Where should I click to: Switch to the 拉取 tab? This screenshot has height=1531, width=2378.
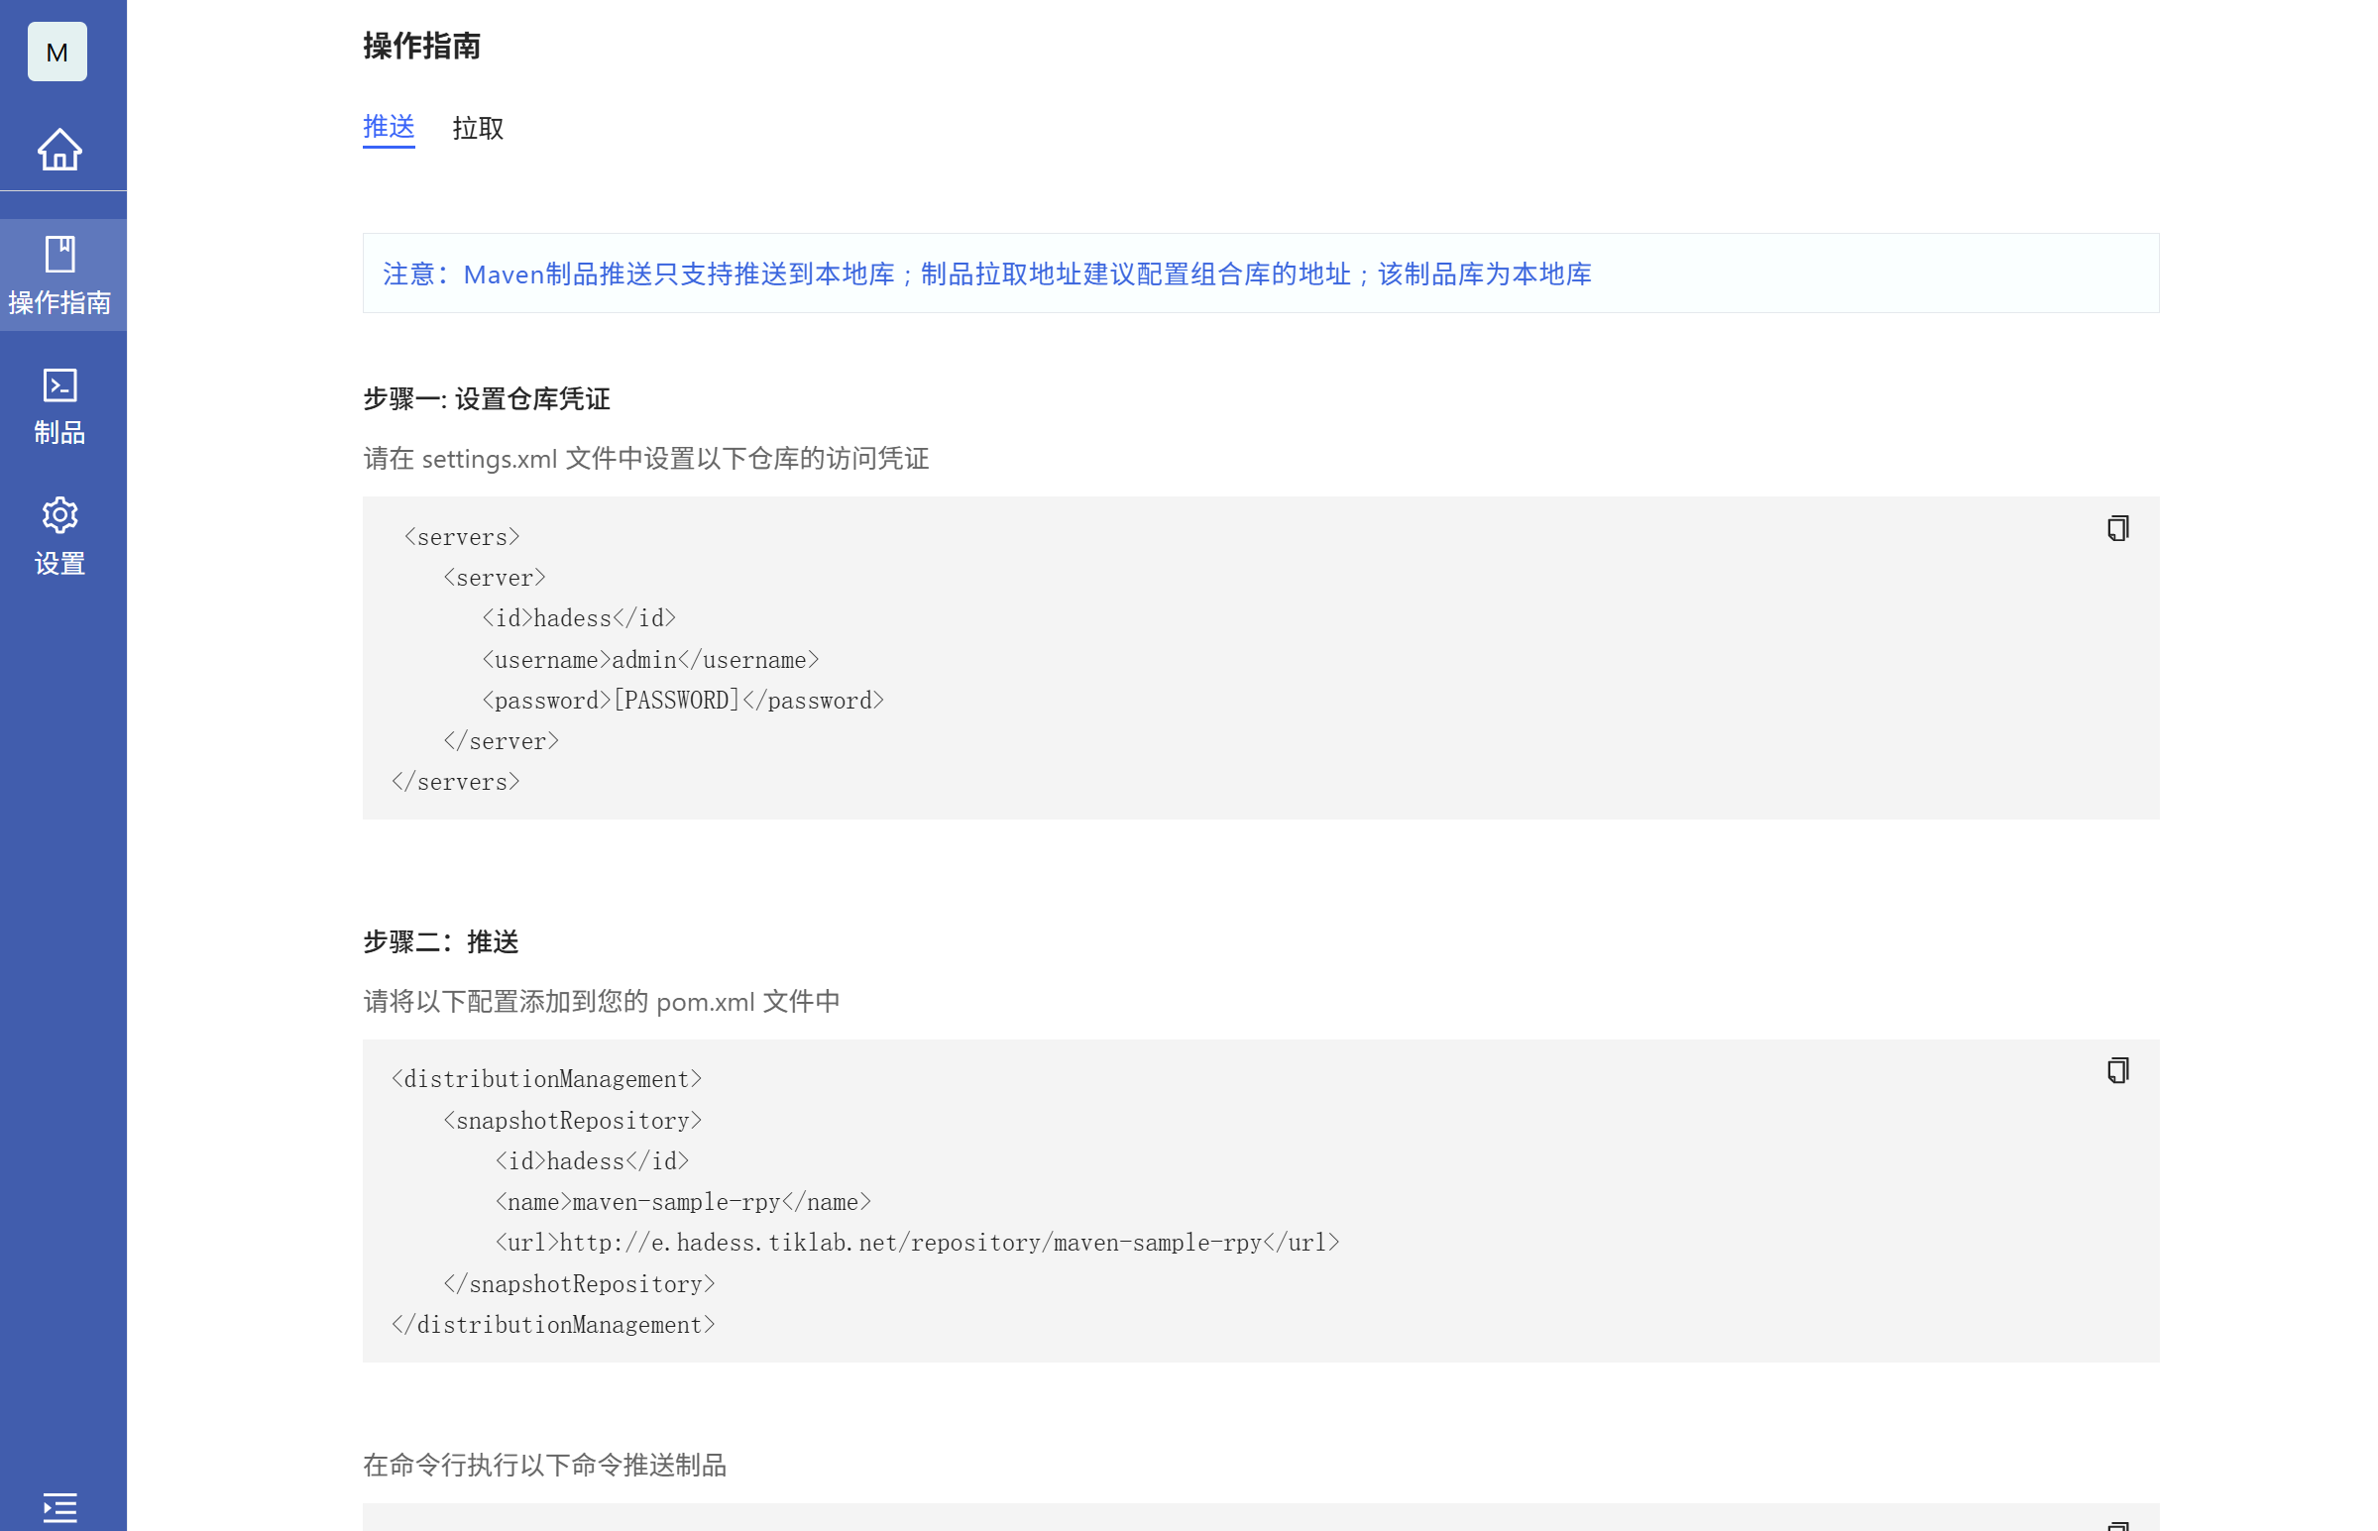(477, 128)
